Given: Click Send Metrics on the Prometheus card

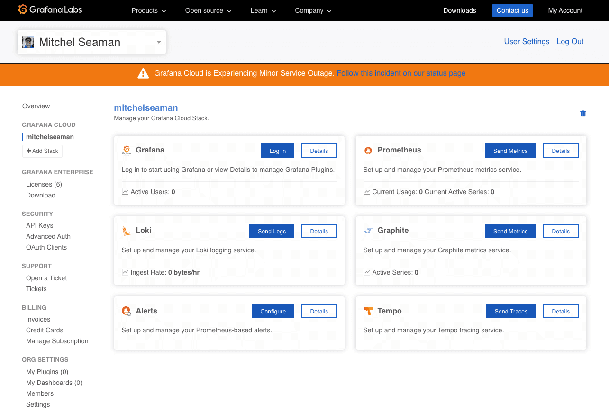Looking at the screenshot, I should pos(510,151).
